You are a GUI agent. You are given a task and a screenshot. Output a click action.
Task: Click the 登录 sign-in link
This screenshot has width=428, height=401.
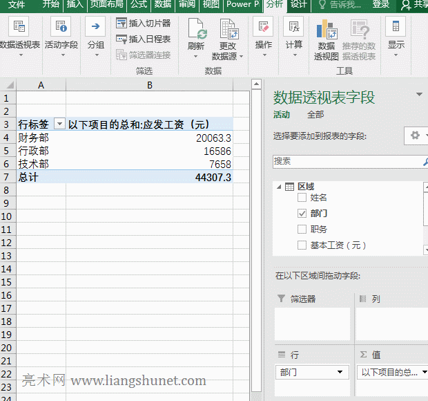point(380,4)
